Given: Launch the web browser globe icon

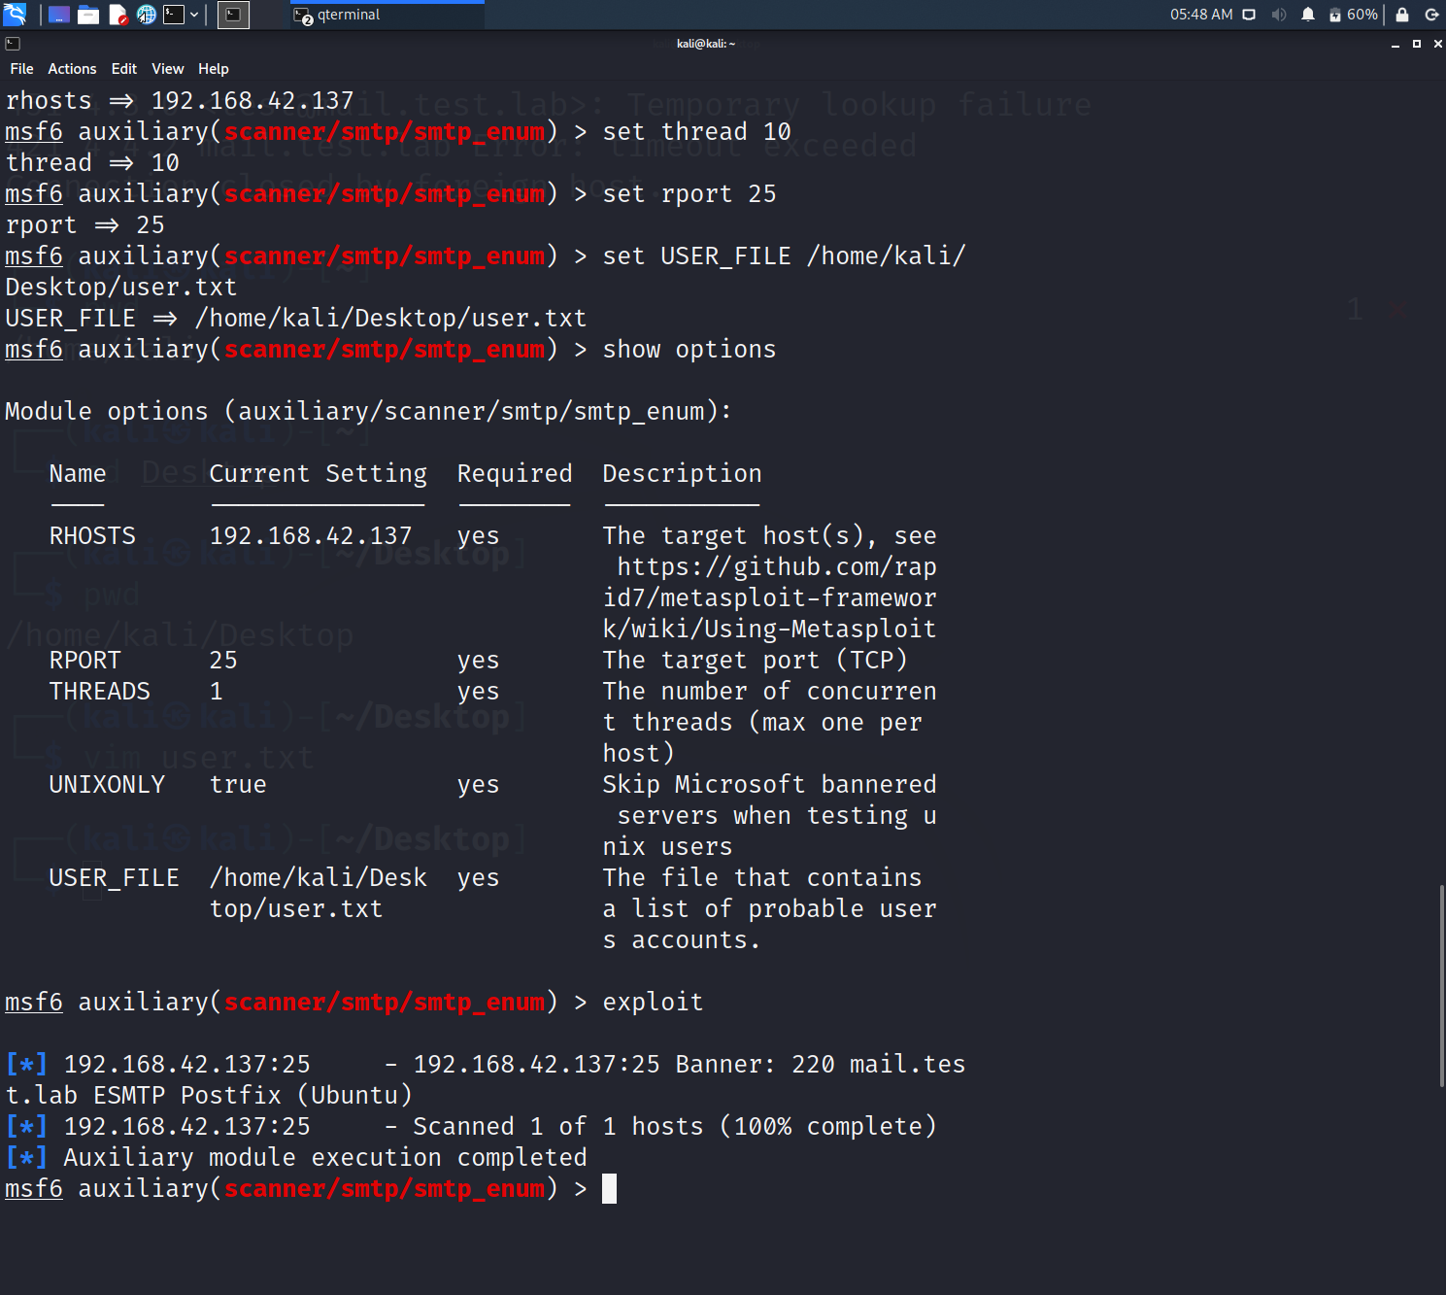Looking at the screenshot, I should [146, 14].
